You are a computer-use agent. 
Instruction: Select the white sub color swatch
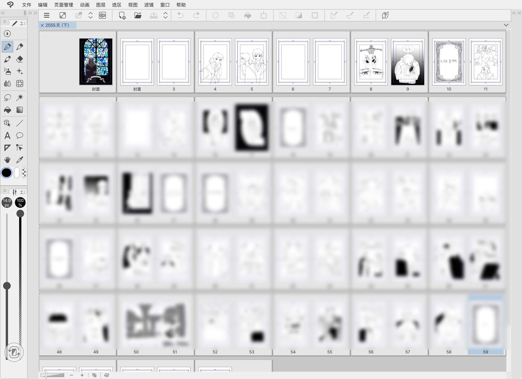coord(17,173)
